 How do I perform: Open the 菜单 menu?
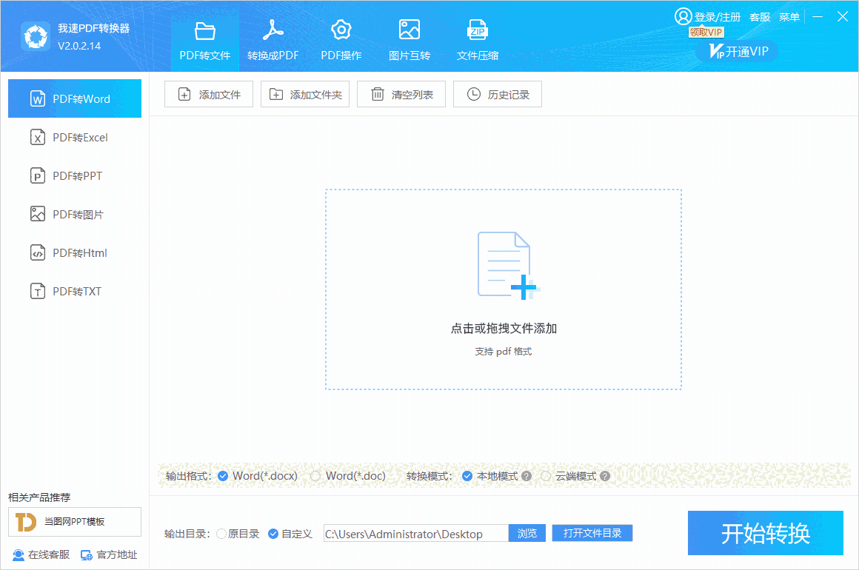789,16
